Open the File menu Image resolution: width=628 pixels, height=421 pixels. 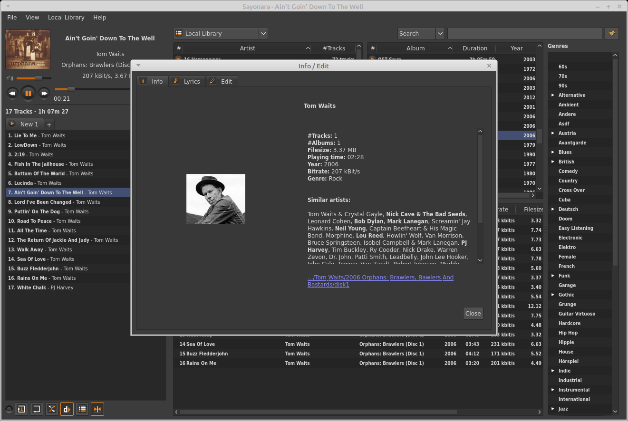pyautogui.click(x=12, y=17)
